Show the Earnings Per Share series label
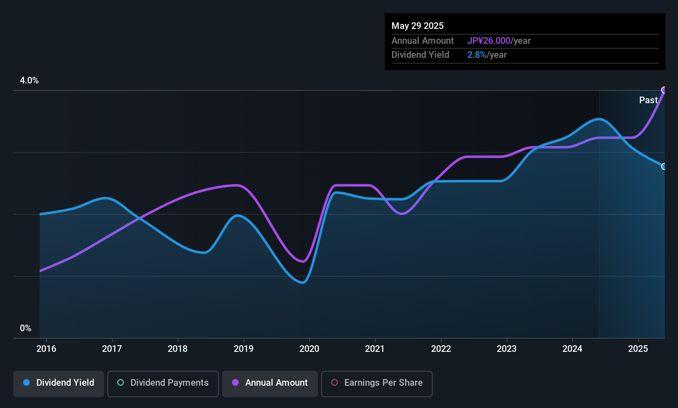This screenshot has height=408, width=678. point(383,382)
